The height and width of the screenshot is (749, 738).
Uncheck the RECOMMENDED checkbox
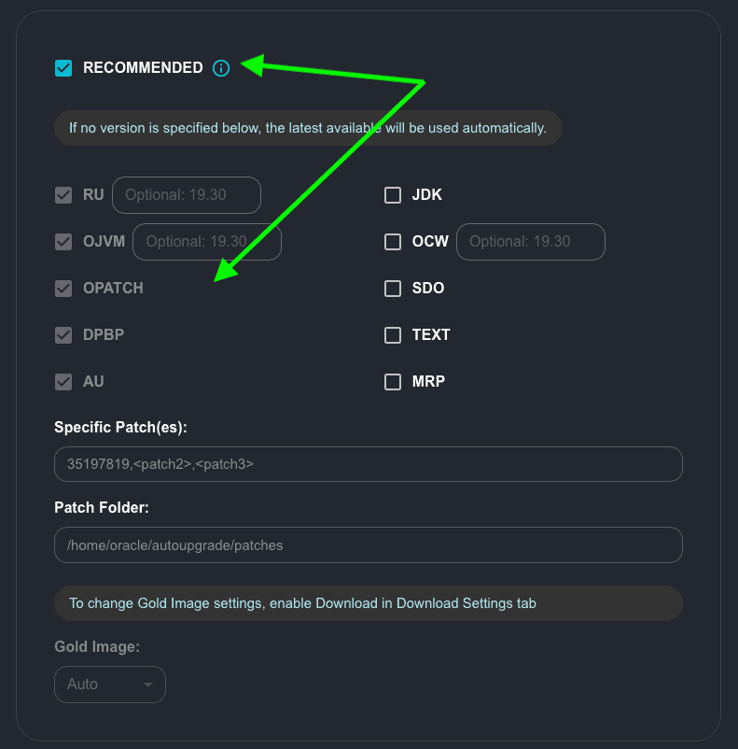[63, 67]
